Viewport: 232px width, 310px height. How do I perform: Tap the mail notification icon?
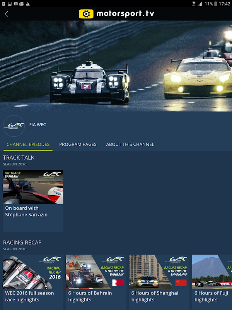[22, 4]
